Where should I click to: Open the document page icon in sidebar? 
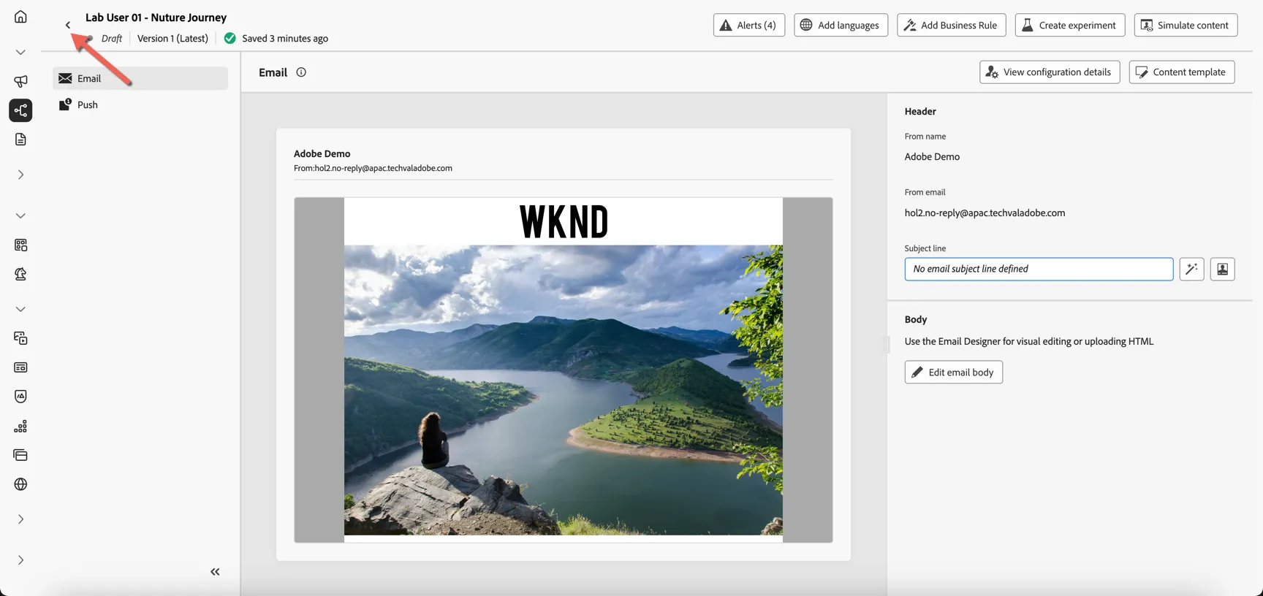20,140
